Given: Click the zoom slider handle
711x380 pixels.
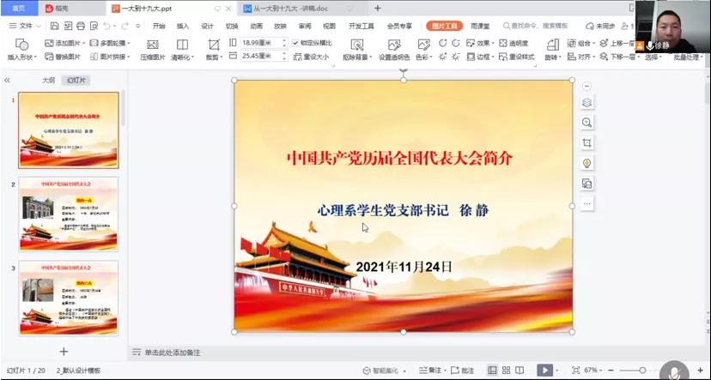Looking at the screenshot, I should [642, 371].
